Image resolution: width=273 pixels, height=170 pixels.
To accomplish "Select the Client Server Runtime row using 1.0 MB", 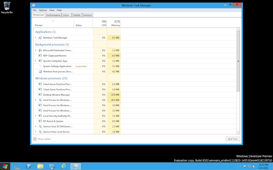I will 135,89.
